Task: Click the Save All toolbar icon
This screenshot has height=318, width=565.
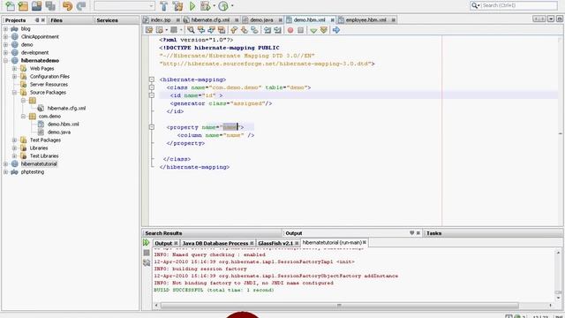Action: pos(50,6)
